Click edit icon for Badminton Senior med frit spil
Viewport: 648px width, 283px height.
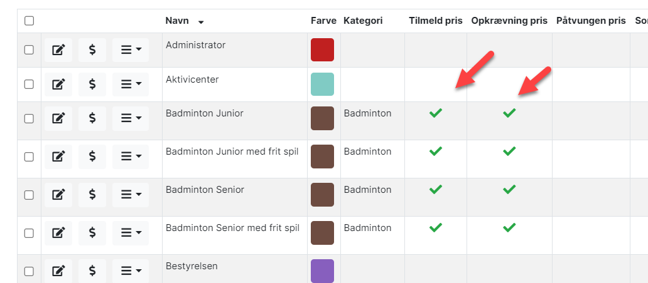click(58, 232)
